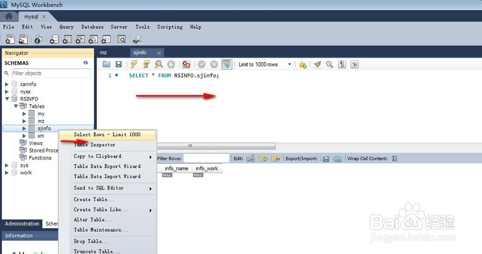Click the info_name column header
482x254 pixels.
coord(176,169)
